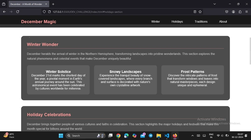Click the page vertical scrollbar
The height and width of the screenshot is (140, 251).
(x=250, y=50)
